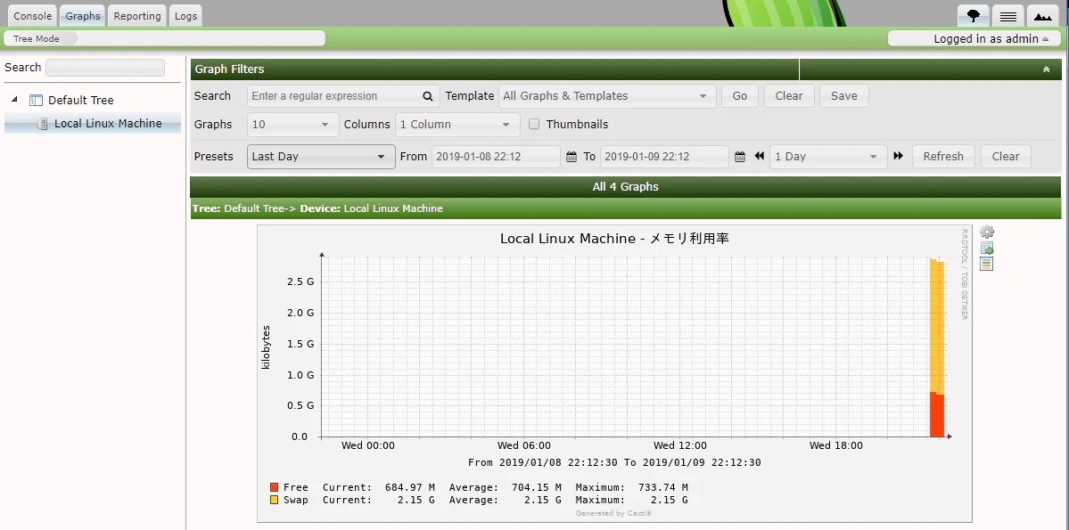Click the "All 4 Graphs" header text
Image resolution: width=1069 pixels, height=530 pixels.
pos(625,187)
